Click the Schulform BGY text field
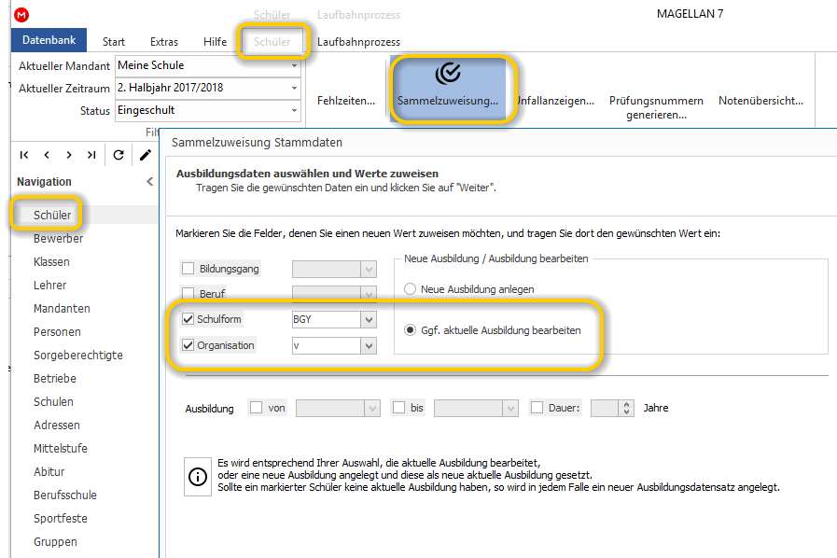This screenshot has width=837, height=558. pos(327,319)
